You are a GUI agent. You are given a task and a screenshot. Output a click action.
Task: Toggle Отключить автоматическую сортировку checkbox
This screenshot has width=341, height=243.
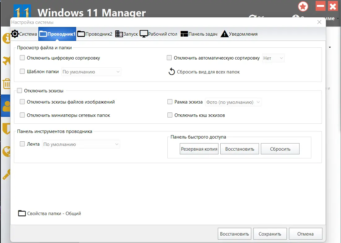pos(169,58)
